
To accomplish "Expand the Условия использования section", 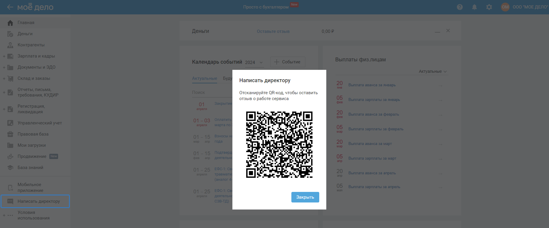I will [4, 215].
